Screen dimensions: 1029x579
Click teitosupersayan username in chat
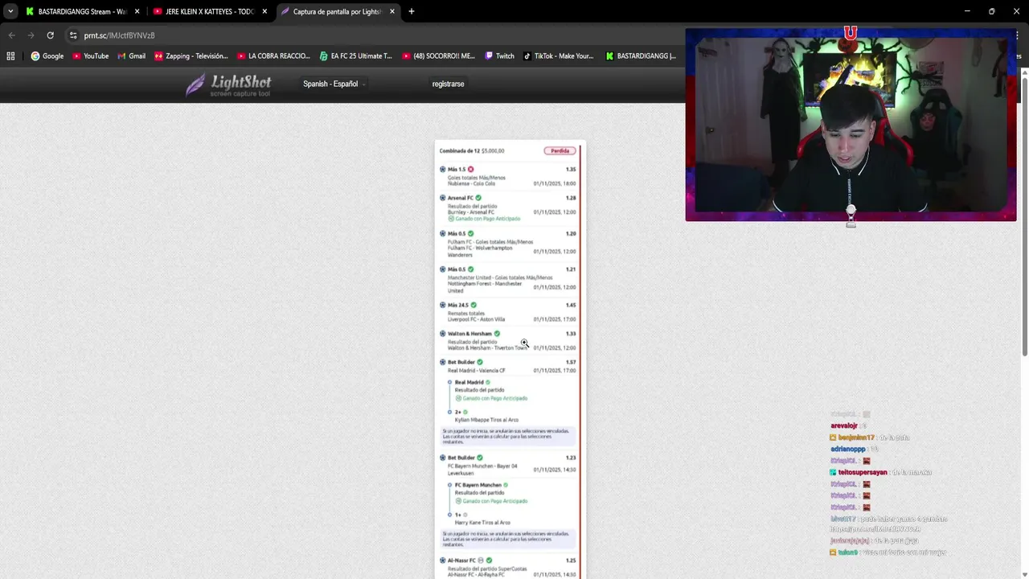click(x=863, y=473)
